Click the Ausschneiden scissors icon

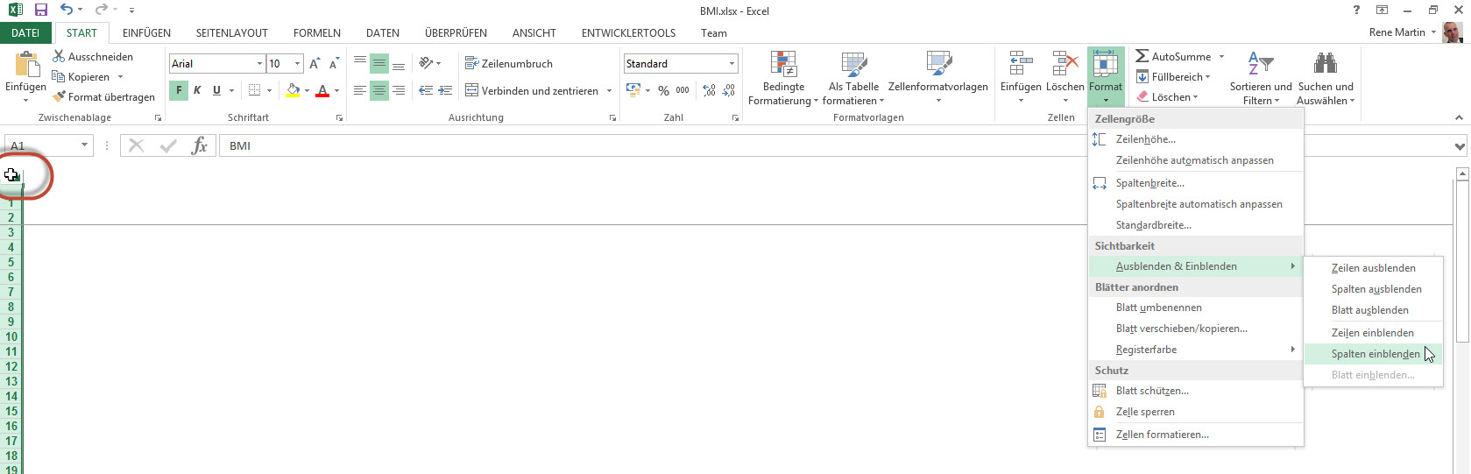pyautogui.click(x=59, y=56)
